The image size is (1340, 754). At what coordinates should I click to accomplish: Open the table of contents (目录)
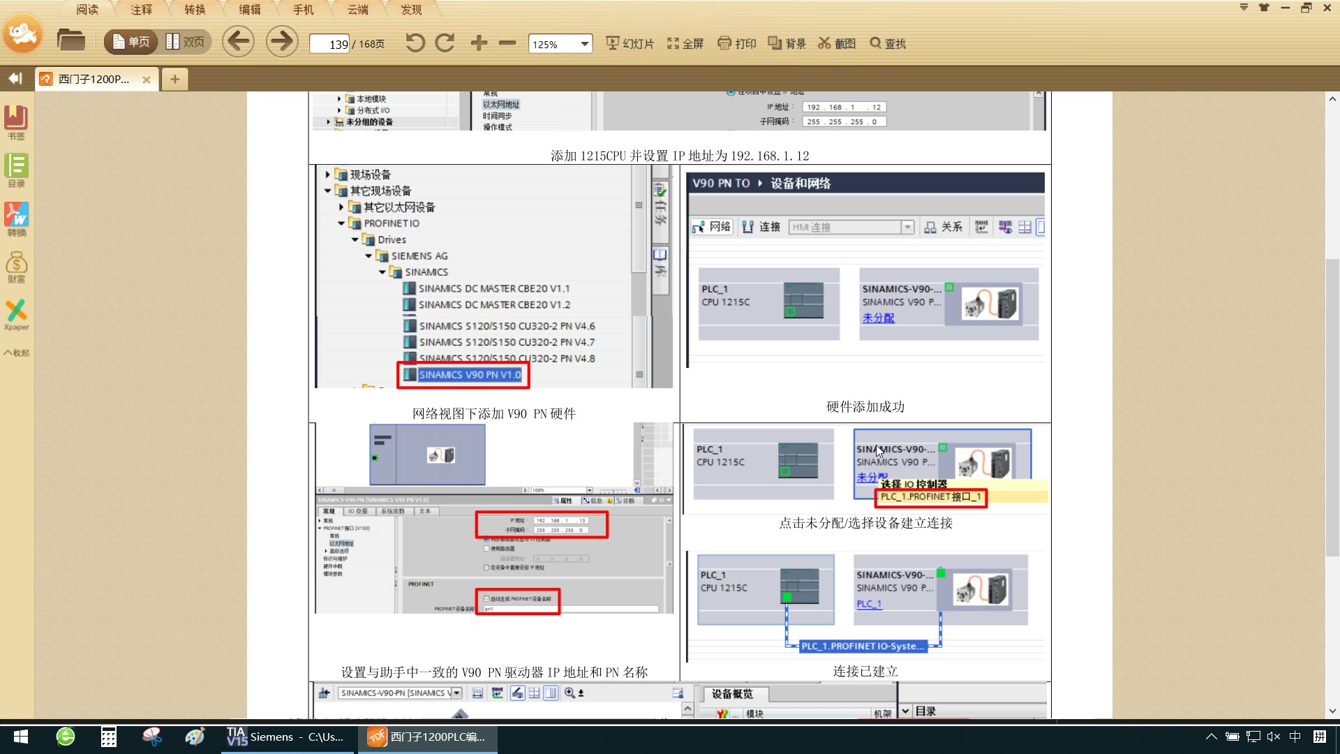pyautogui.click(x=16, y=170)
